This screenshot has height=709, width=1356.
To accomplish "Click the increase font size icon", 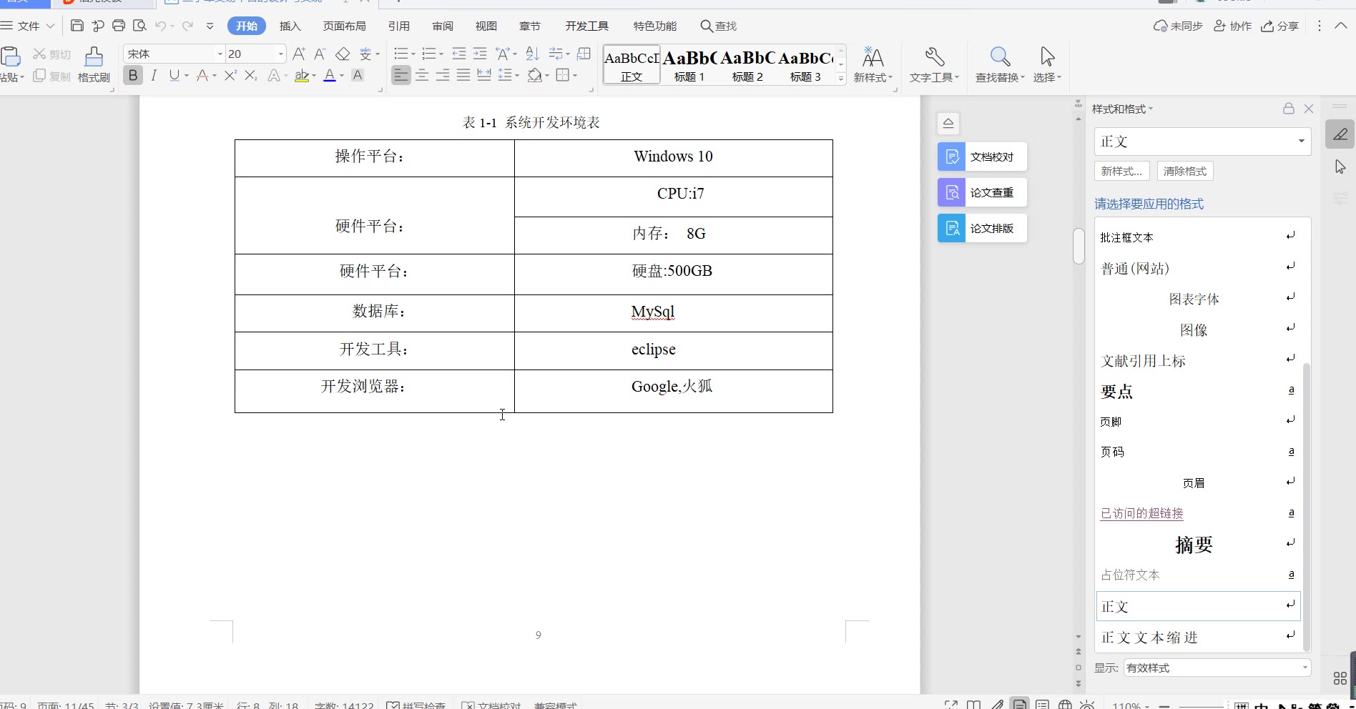I will coord(299,54).
